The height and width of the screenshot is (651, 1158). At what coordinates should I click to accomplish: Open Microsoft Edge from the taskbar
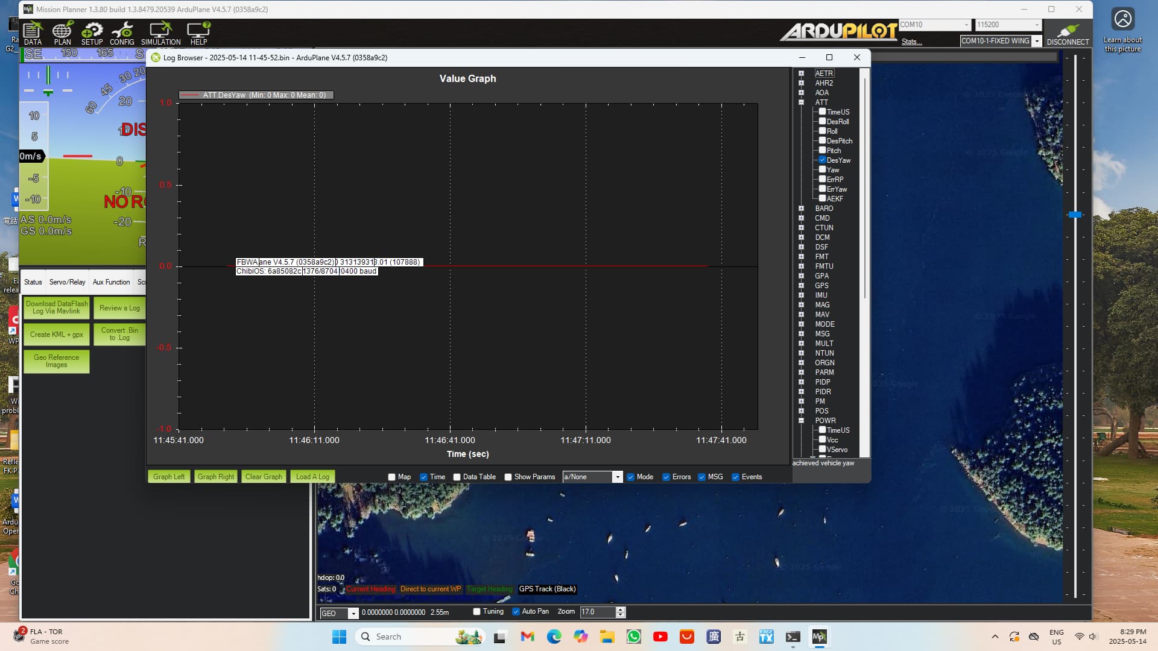[554, 637]
